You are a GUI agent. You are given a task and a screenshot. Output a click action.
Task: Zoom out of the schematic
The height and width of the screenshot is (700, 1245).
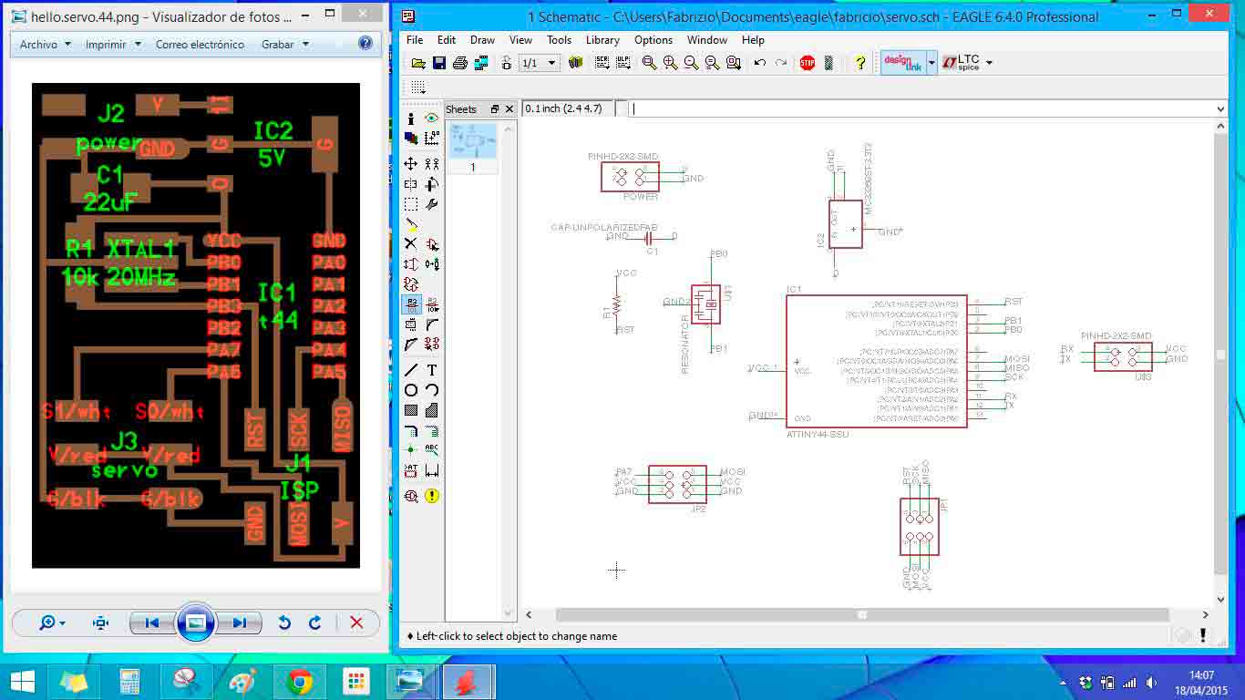[691, 63]
